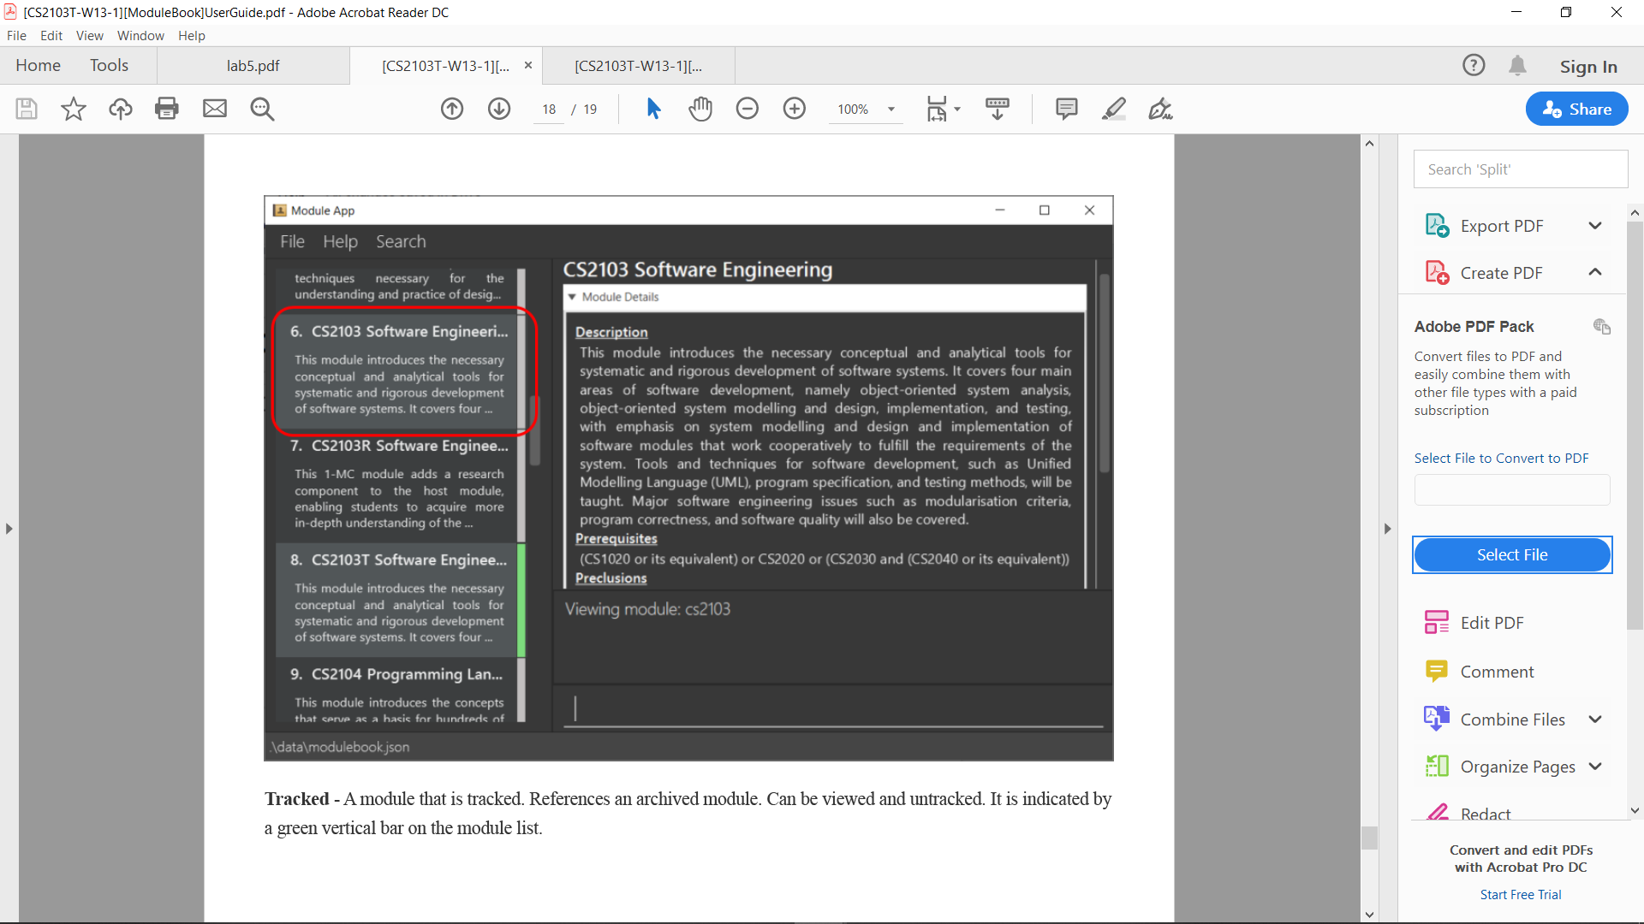Collapse the right tools pane arrow
Viewport: 1644px width, 924px height.
tap(1387, 529)
